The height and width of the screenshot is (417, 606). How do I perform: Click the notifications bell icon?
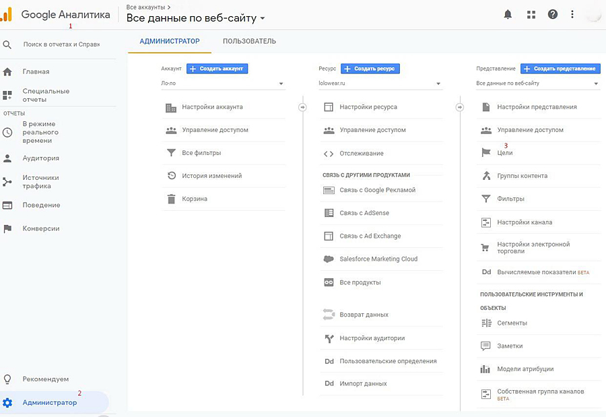(508, 14)
